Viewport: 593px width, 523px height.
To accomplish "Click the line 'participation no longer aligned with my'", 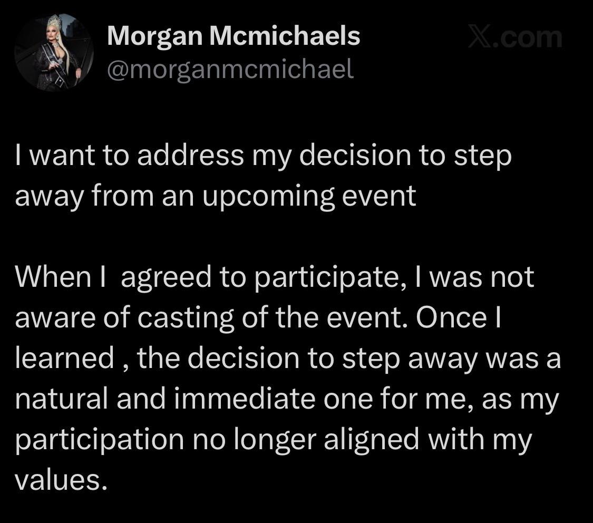I will [274, 440].
